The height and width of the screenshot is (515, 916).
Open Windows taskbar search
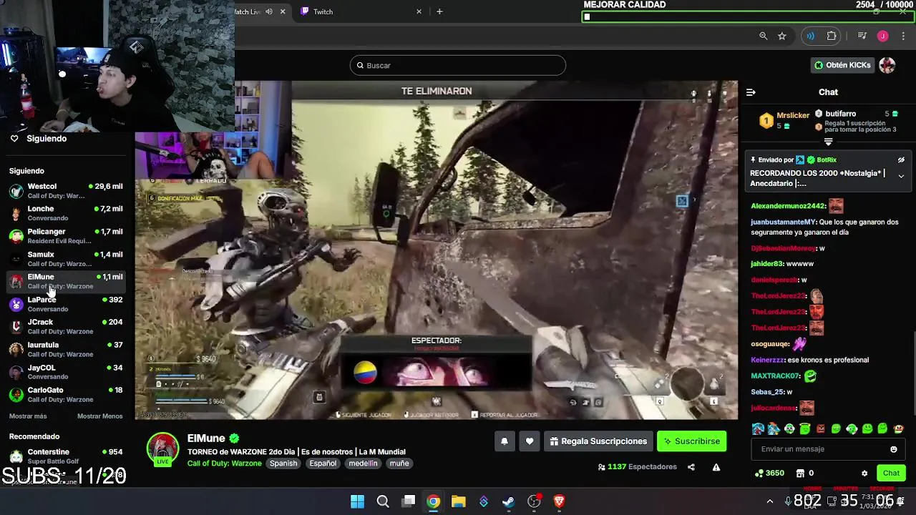383,501
